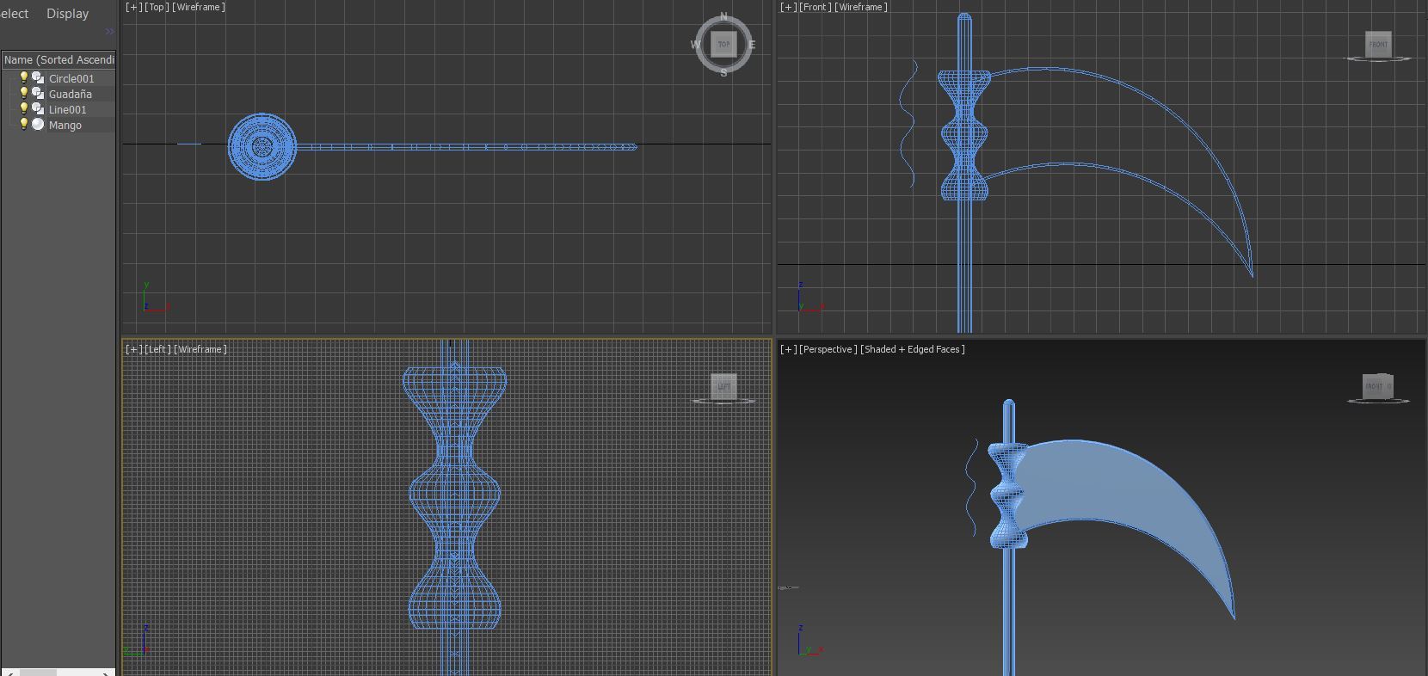
Task: Click the object type icon beside Guadaña
Action: pos(38,94)
